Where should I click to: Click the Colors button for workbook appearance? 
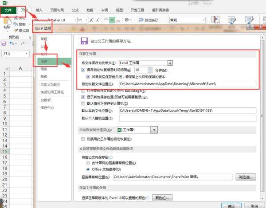162,198
